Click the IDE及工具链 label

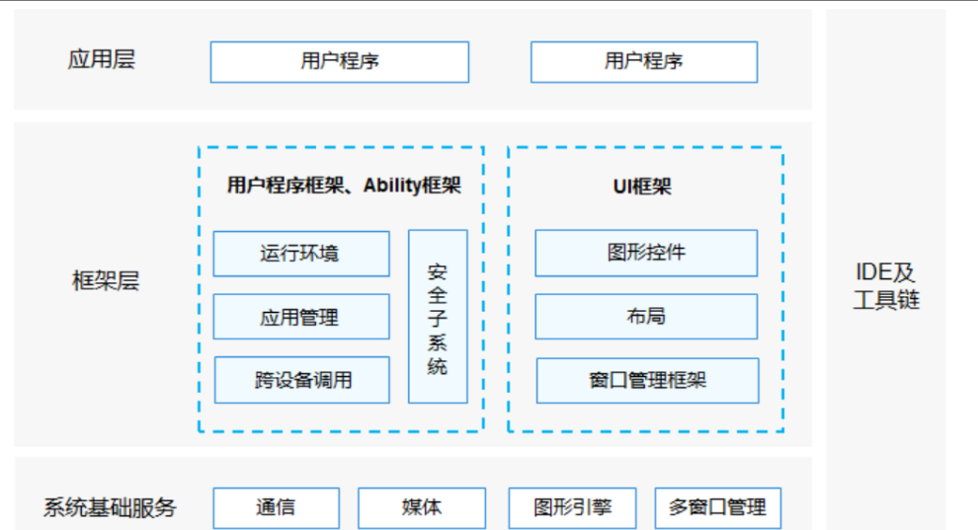(x=886, y=286)
